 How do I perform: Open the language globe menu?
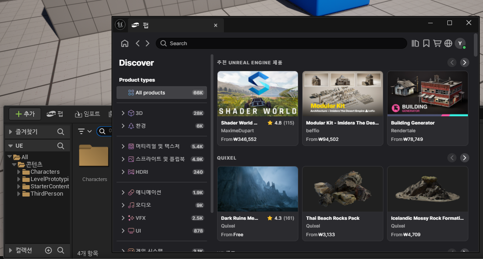click(448, 43)
